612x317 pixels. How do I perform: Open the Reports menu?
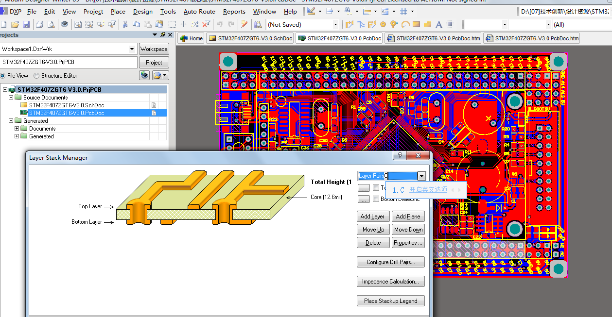tap(234, 11)
